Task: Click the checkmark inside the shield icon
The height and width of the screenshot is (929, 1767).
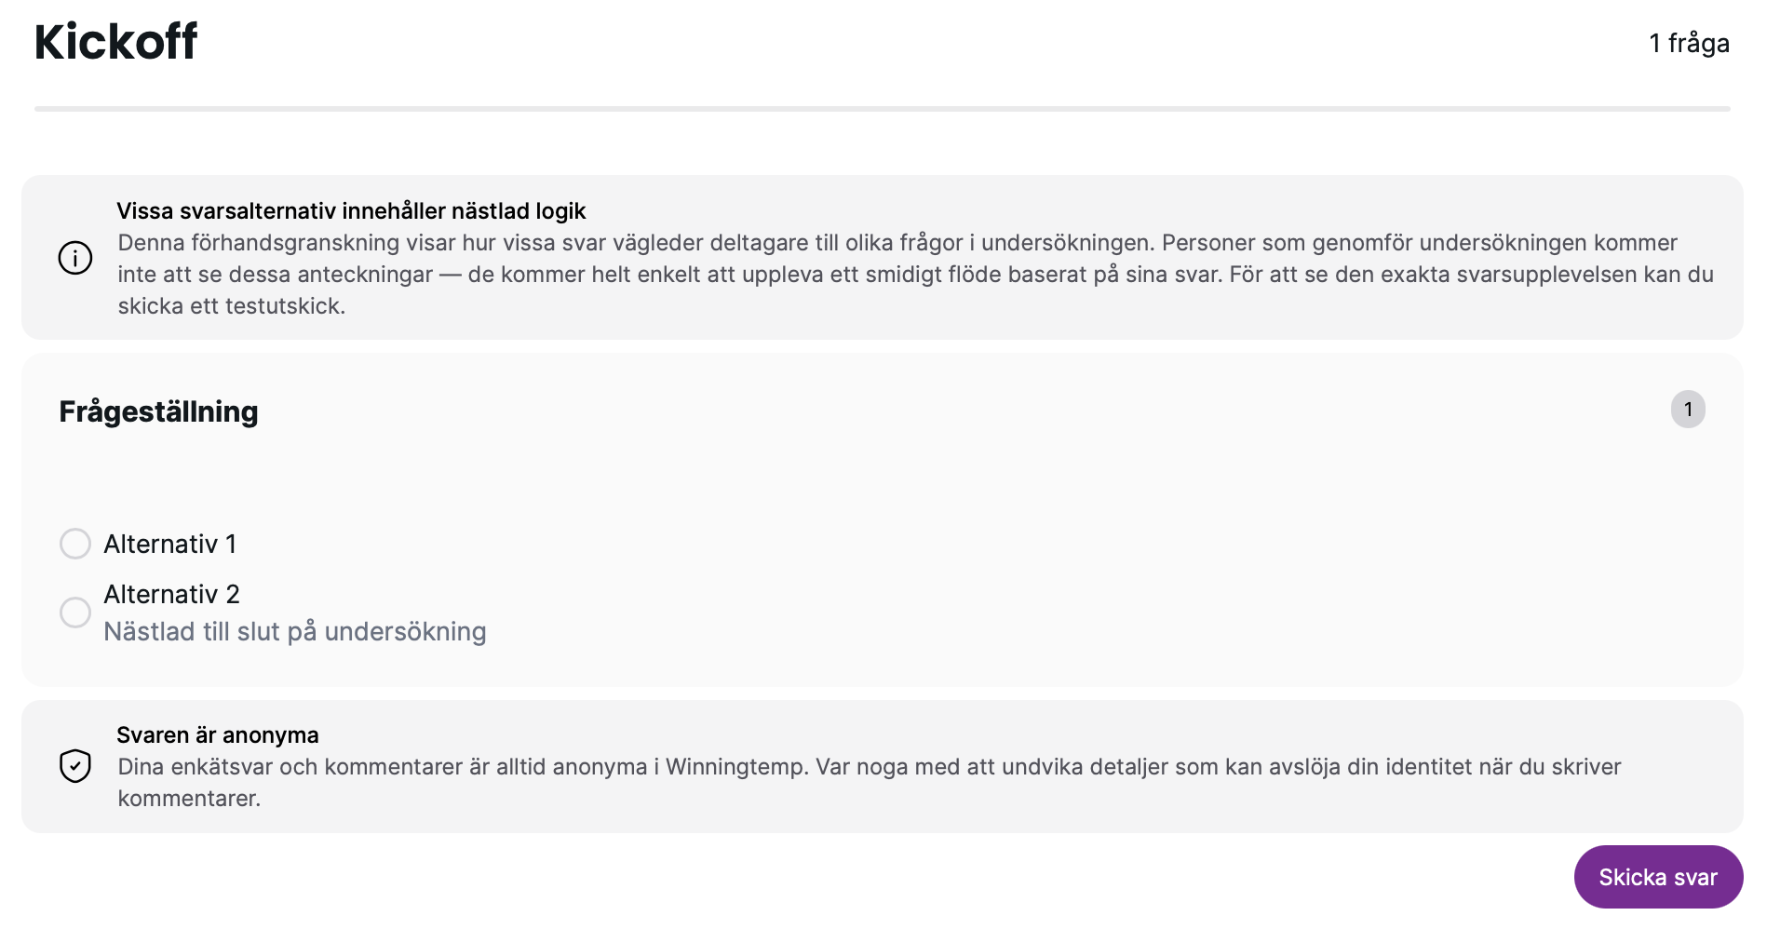Action: pos(75,765)
